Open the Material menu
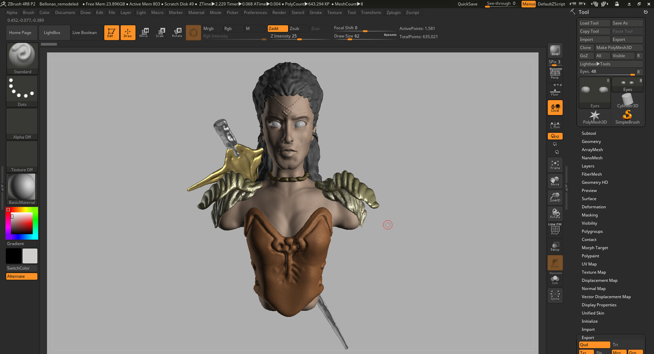Screen dimensions: 654x354 click(196, 13)
